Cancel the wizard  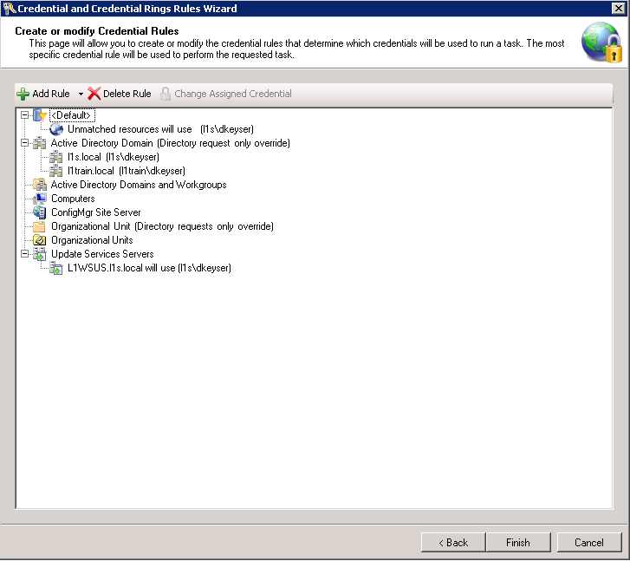coord(589,543)
